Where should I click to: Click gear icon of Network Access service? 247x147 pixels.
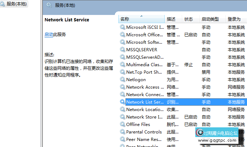(x=122, y=87)
